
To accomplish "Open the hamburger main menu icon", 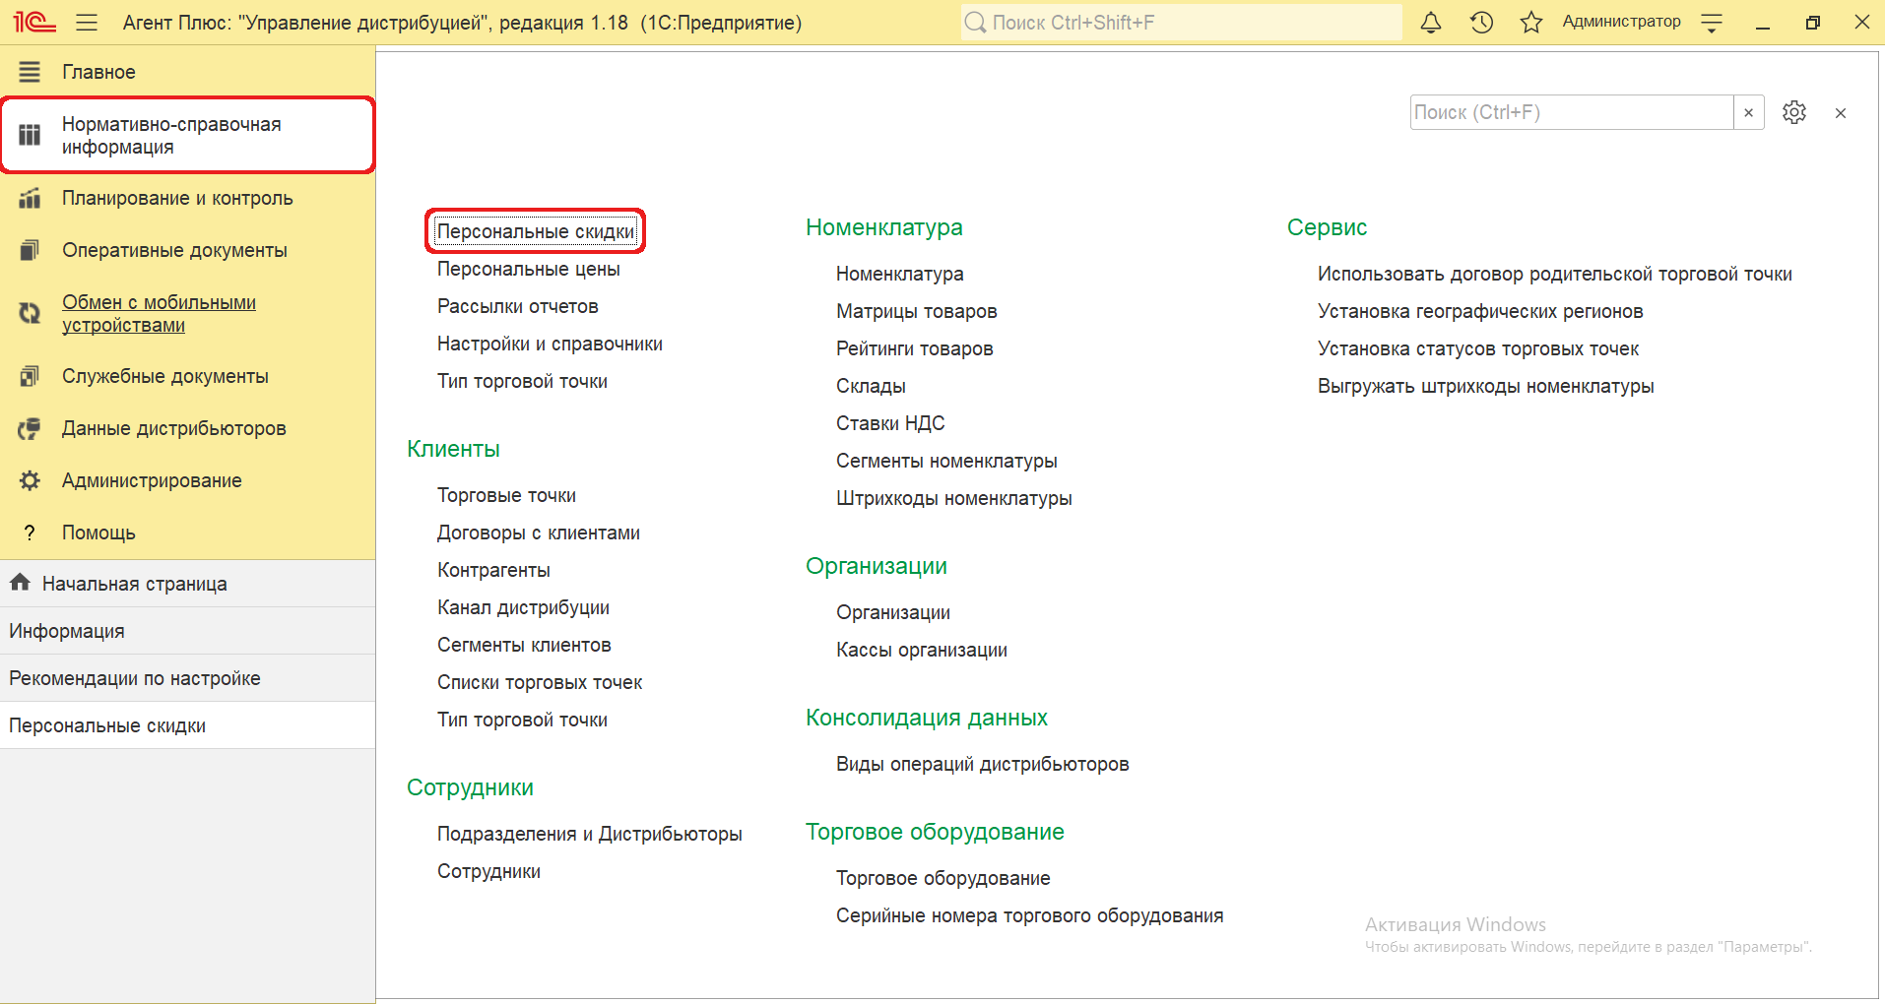I will pos(87,23).
